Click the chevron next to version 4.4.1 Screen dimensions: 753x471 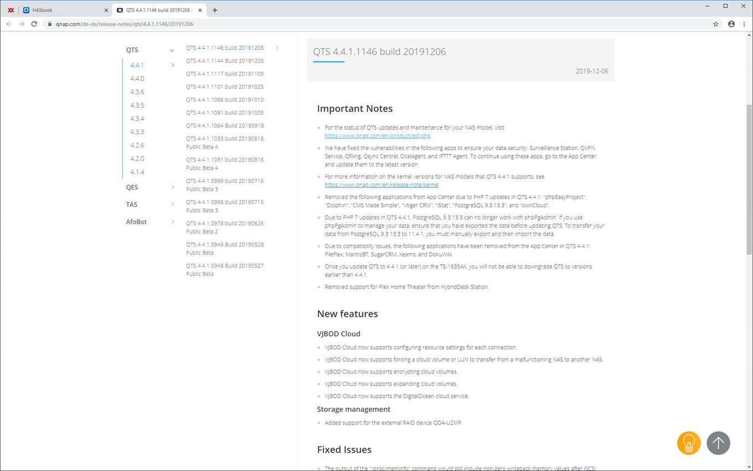click(x=173, y=65)
